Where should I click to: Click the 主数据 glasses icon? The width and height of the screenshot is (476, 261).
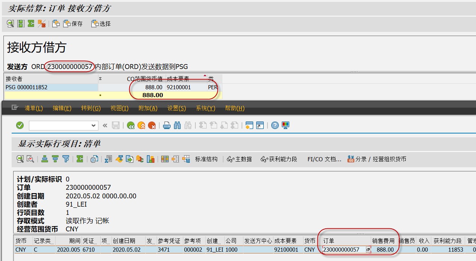pyautogui.click(x=231, y=159)
